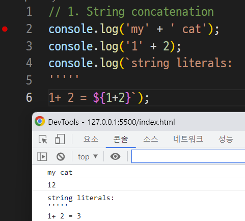Open the 소스 tab
The image size is (245, 221).
[x=151, y=139]
